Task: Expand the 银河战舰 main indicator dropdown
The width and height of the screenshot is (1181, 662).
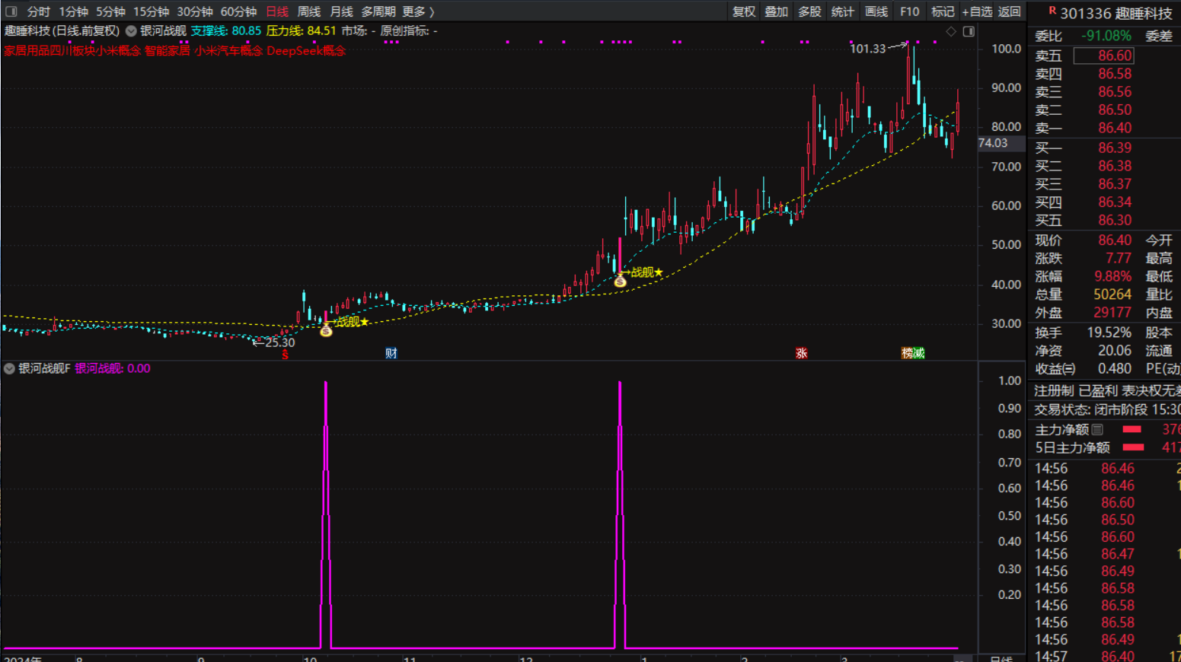Action: pos(131,31)
